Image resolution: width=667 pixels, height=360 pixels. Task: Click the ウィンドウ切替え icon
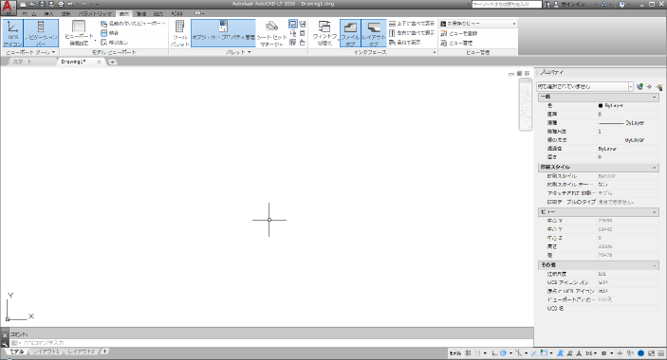coord(324,33)
